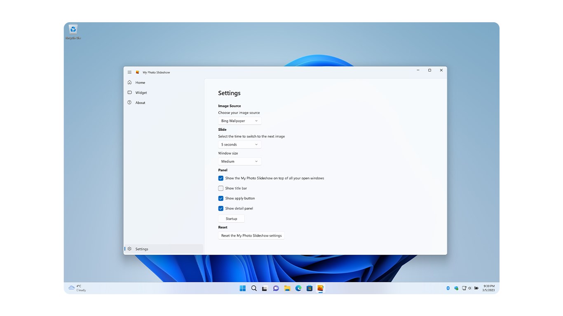The width and height of the screenshot is (563, 316).
Task: Click the volume speaker tray icon
Action: (470, 288)
